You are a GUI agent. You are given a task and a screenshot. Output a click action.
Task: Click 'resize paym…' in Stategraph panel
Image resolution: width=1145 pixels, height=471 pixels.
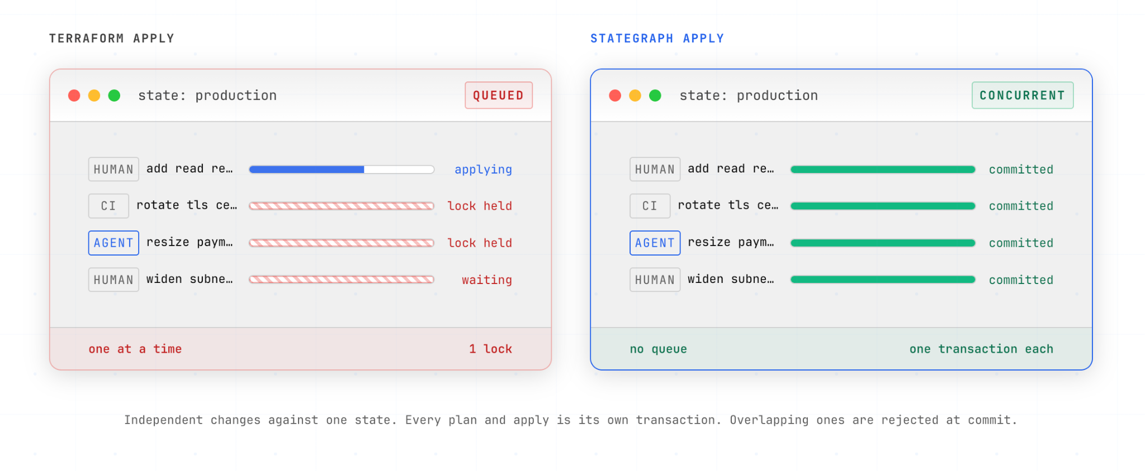[731, 242]
